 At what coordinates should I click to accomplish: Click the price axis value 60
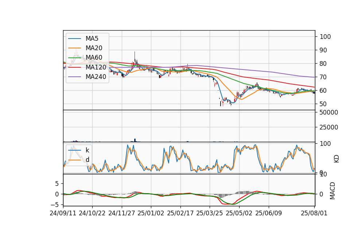(323, 91)
